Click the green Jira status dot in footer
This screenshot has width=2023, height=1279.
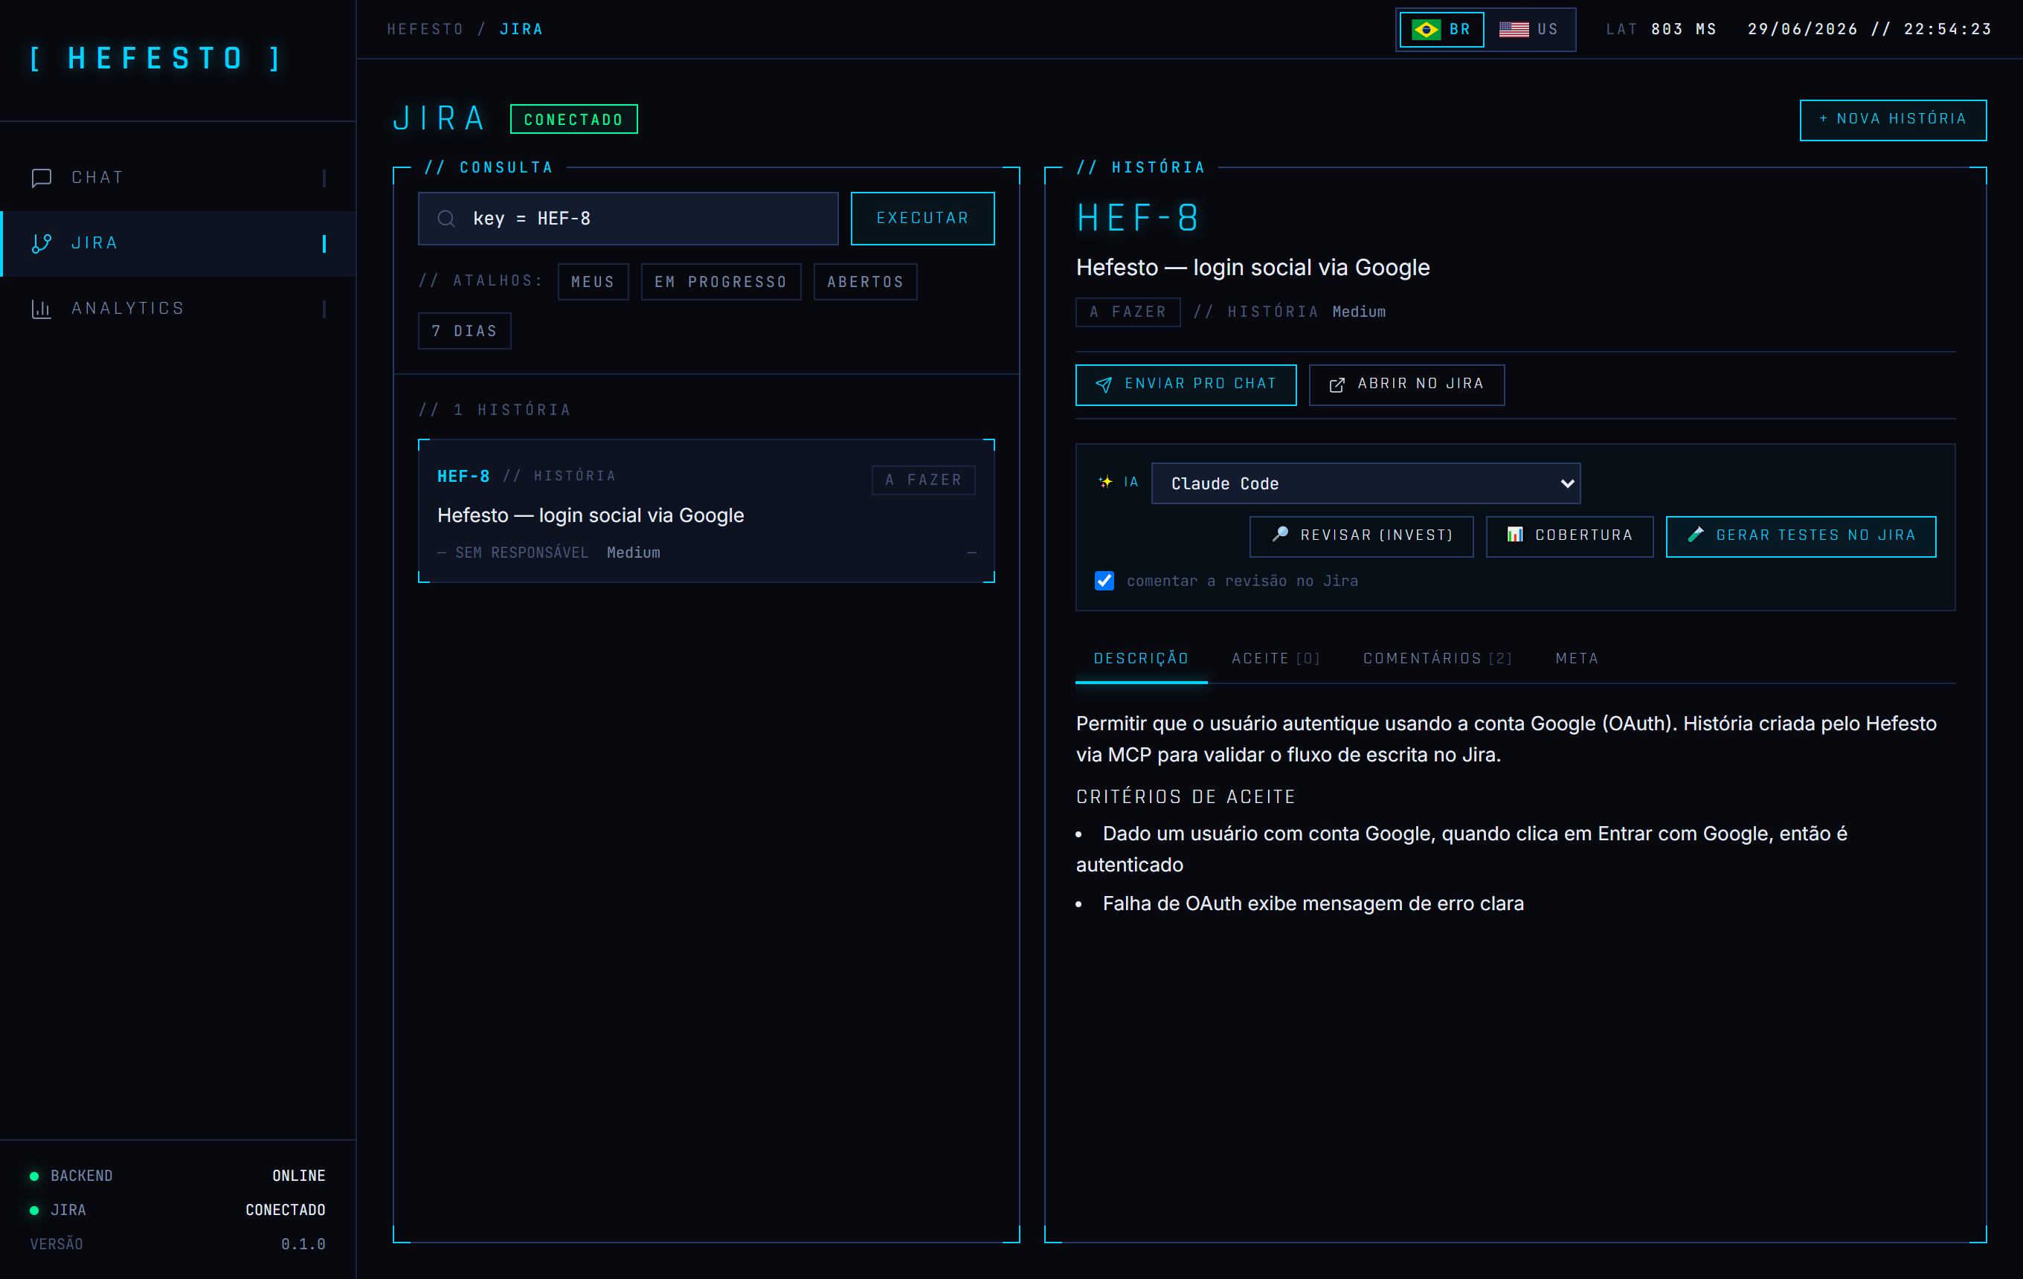34,1210
